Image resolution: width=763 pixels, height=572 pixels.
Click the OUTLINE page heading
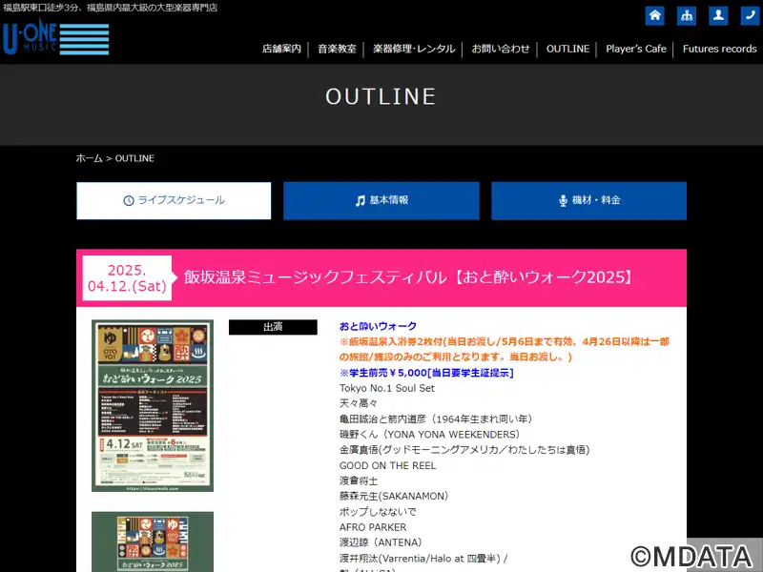[381, 96]
